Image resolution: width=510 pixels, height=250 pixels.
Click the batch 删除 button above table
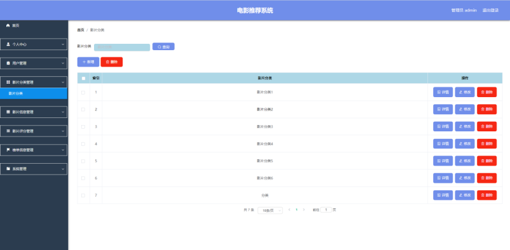tap(112, 62)
